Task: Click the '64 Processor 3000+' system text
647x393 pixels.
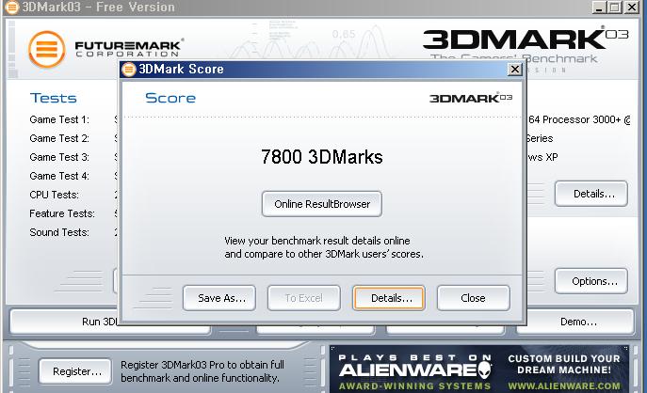Action: tap(574, 119)
